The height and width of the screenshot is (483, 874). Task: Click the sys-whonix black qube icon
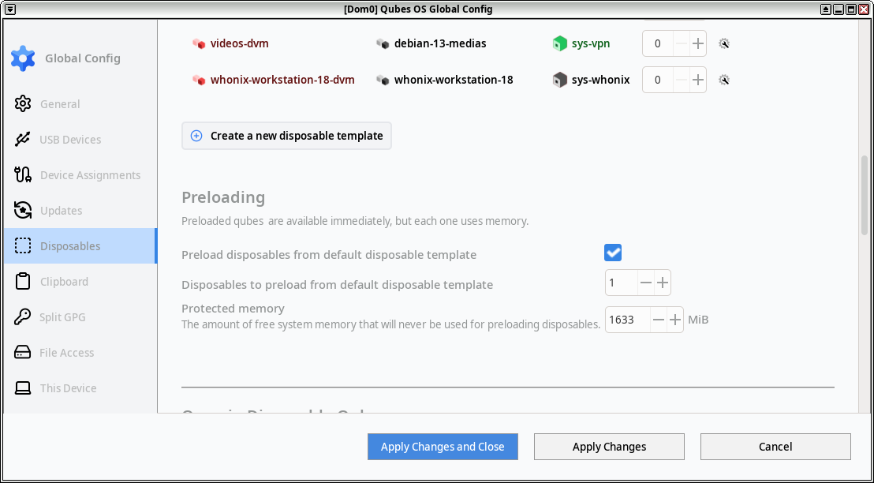559,80
